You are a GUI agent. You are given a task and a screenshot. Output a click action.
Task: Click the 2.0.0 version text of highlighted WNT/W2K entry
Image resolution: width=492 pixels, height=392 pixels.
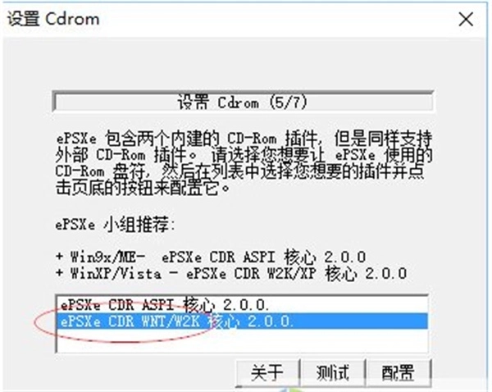pos(271,321)
